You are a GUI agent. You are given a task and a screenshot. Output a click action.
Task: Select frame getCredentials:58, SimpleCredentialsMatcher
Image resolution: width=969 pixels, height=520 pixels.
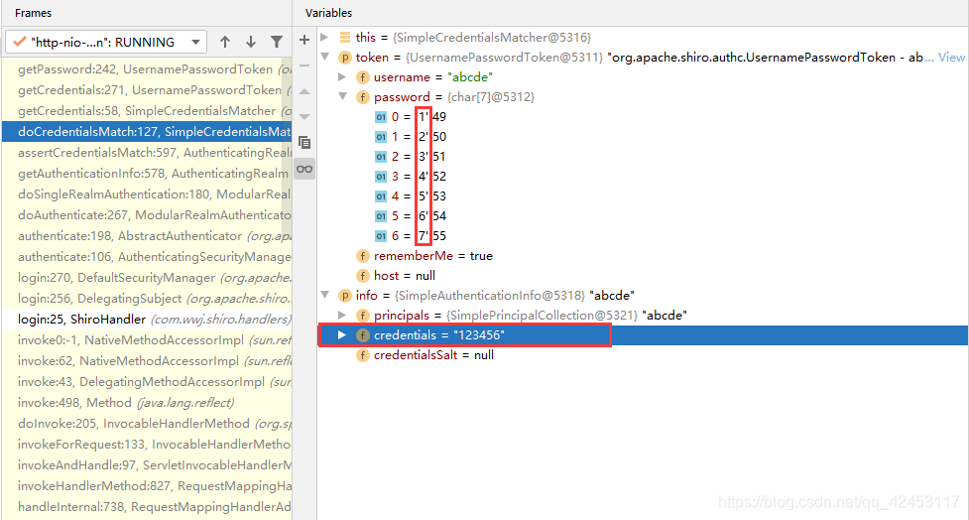147,111
